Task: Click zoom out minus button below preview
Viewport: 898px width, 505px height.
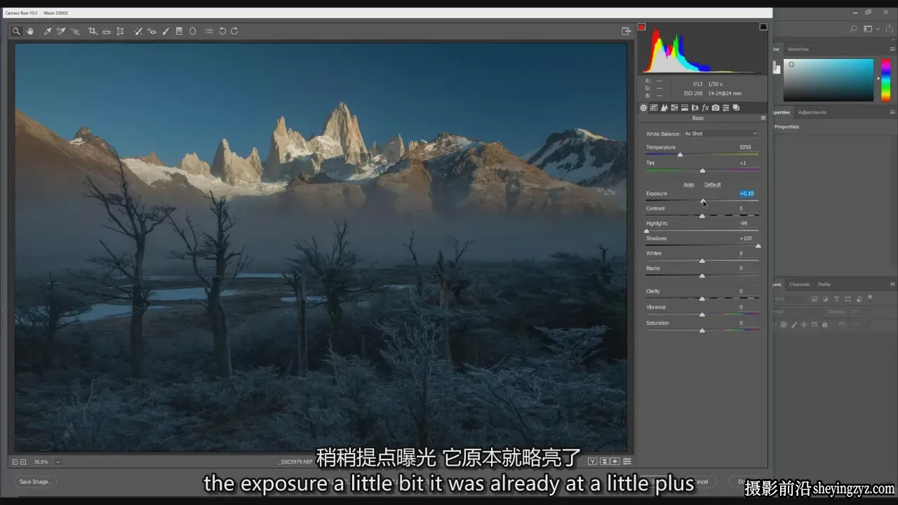Action: pyautogui.click(x=15, y=462)
